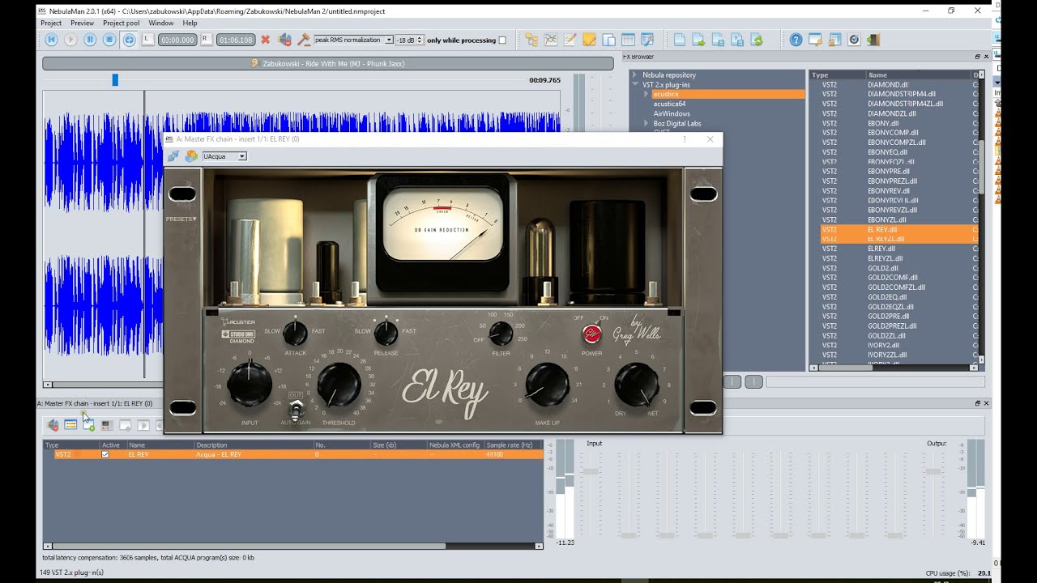Click the orange icon beside UAcqua dropdown
Screen dimensions: 1037x583
pos(191,156)
